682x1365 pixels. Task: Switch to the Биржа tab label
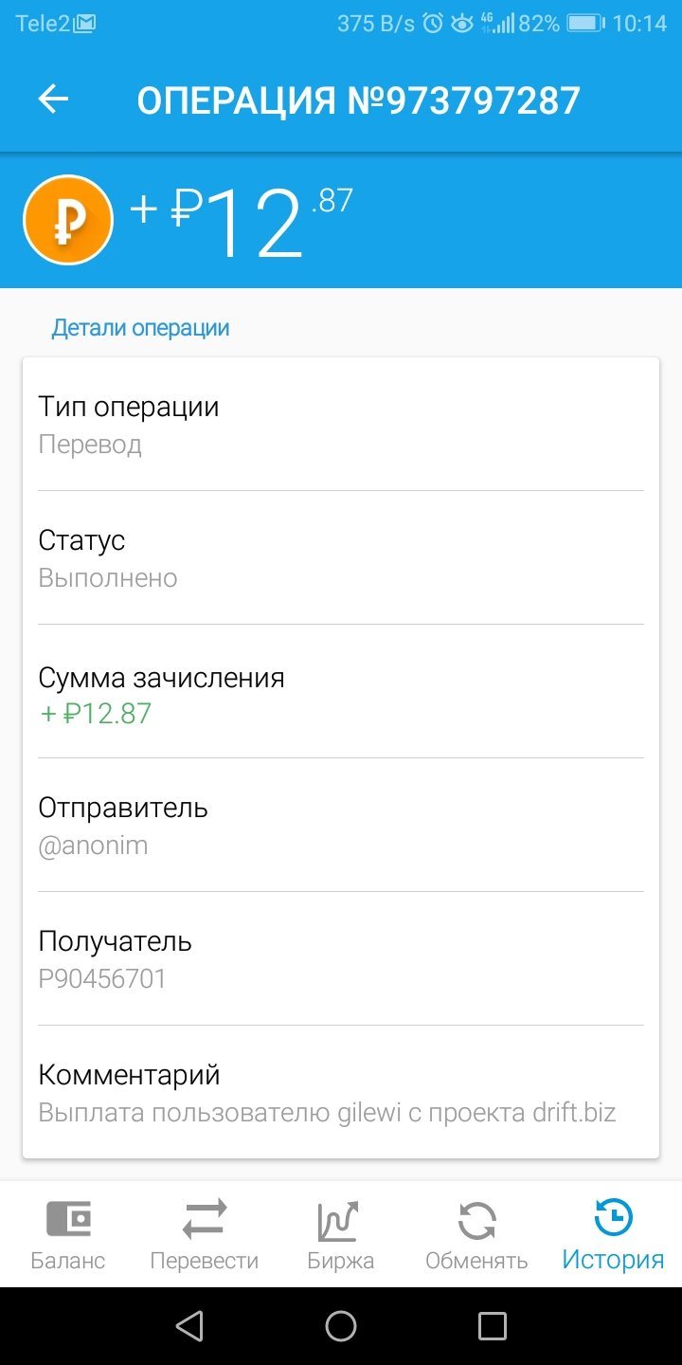pos(340,1262)
